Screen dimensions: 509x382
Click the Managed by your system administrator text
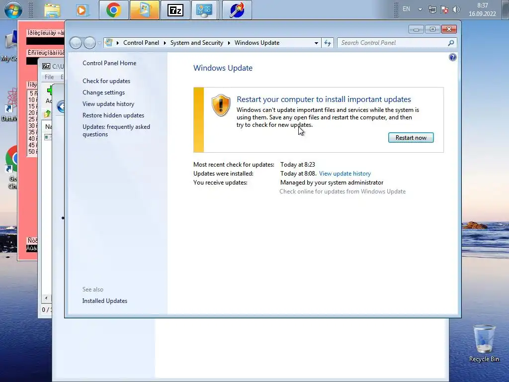(x=332, y=183)
